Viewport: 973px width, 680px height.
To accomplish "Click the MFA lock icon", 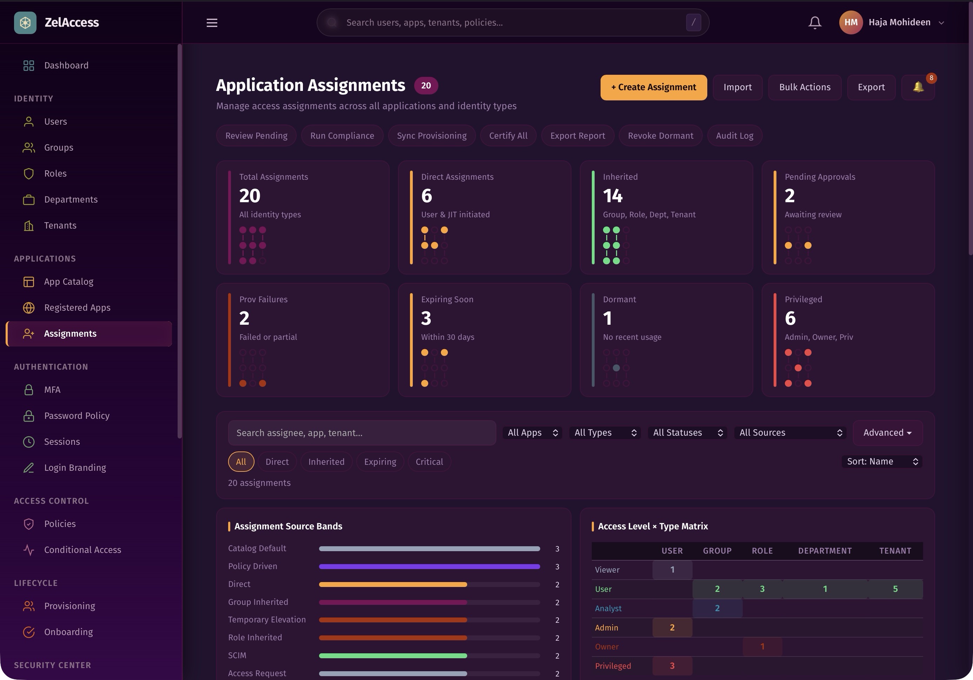I will point(28,390).
